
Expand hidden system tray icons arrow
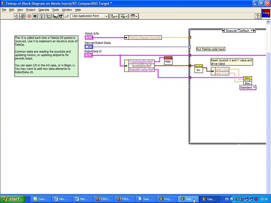click(232, 199)
